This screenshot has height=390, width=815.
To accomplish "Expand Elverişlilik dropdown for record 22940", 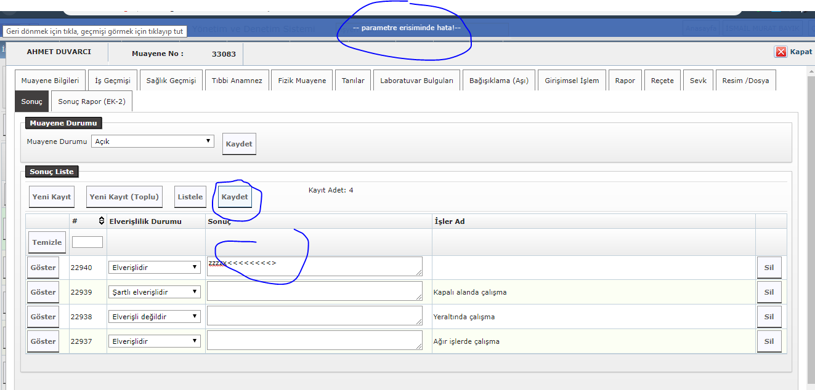I will pos(154,268).
